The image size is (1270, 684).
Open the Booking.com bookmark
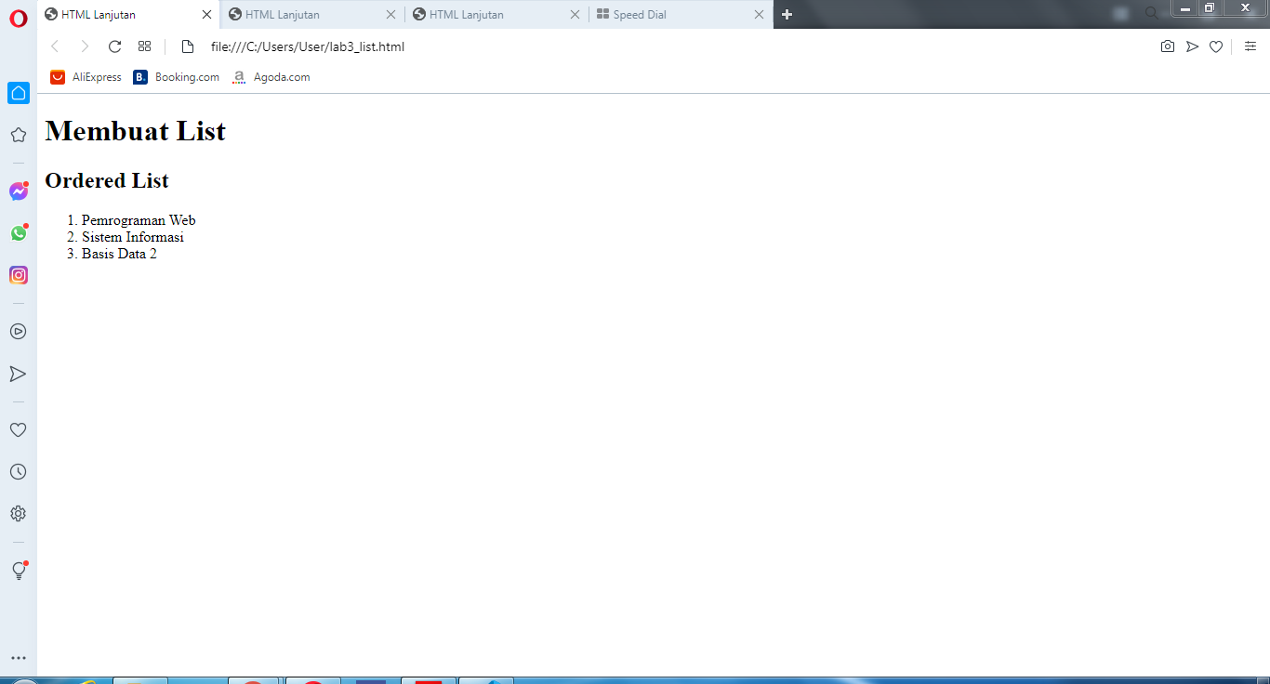point(176,77)
